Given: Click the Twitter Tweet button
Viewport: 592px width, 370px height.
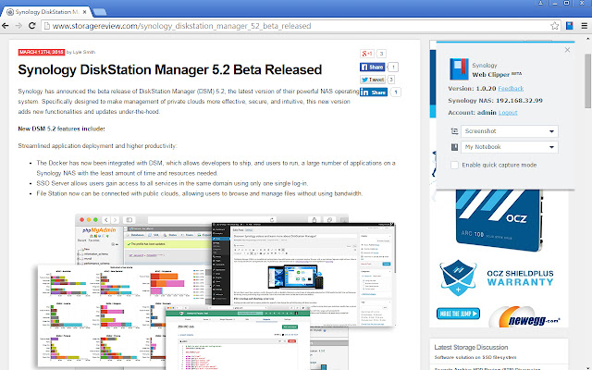Looking at the screenshot, I should (372, 80).
